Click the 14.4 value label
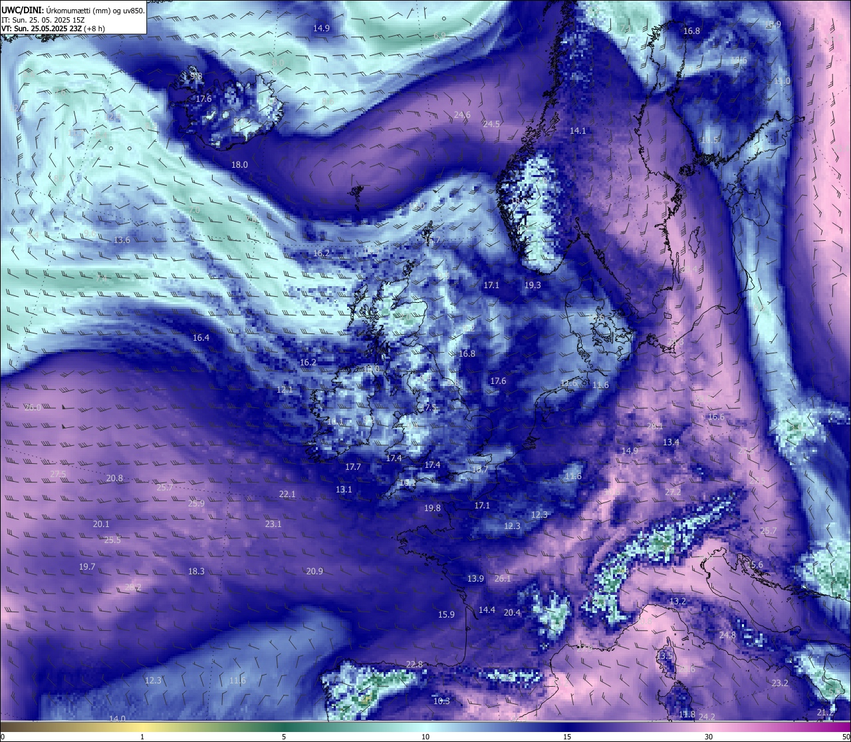The height and width of the screenshot is (742, 851). (487, 610)
